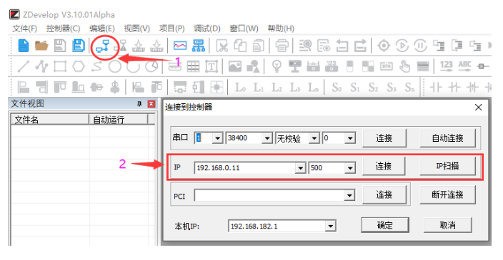This screenshot has height=260, width=503.
Task: Click the Save file floppy icon
Action: [60, 46]
